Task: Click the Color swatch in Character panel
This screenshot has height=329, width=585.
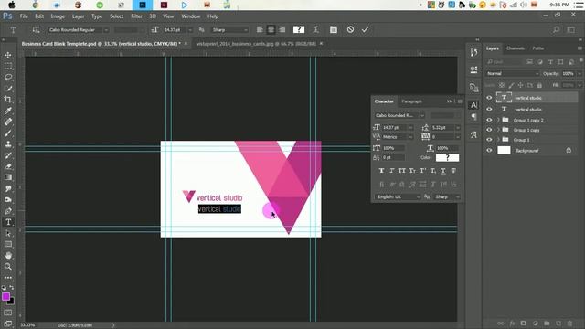Action: click(x=447, y=157)
